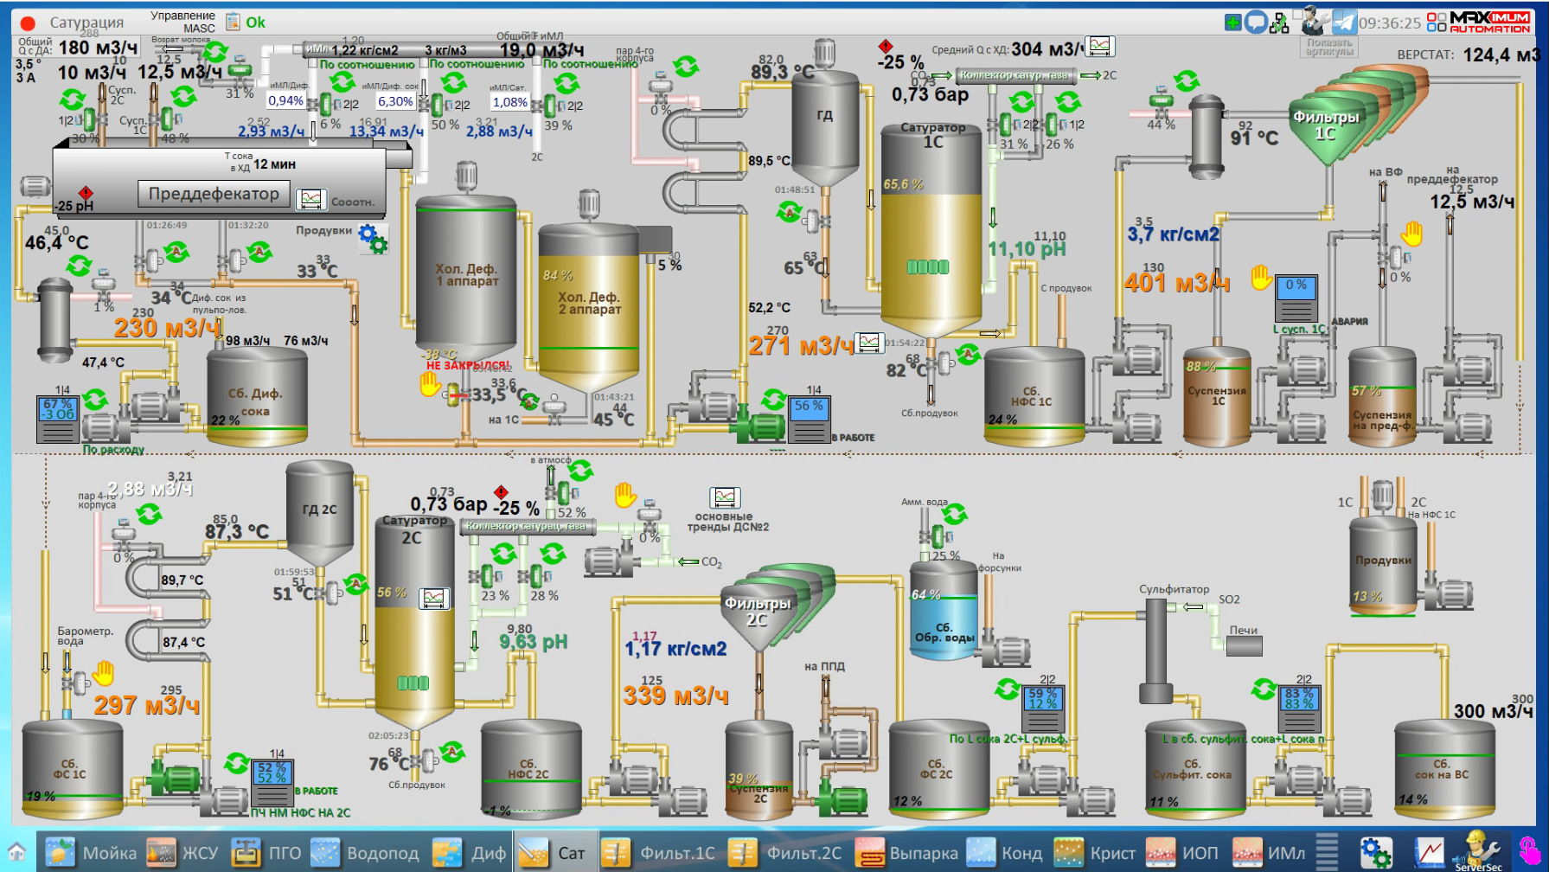Switch to the Выпарка screen tab
The height and width of the screenshot is (872, 1549).
[x=906, y=853]
